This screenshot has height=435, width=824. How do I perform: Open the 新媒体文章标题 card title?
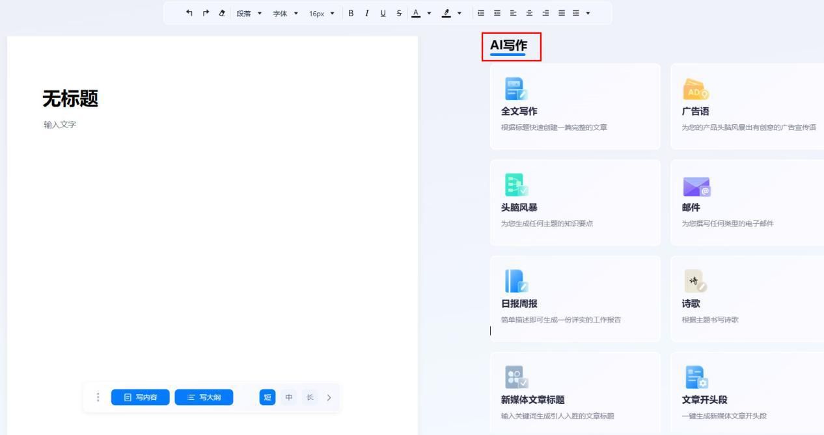pos(533,400)
